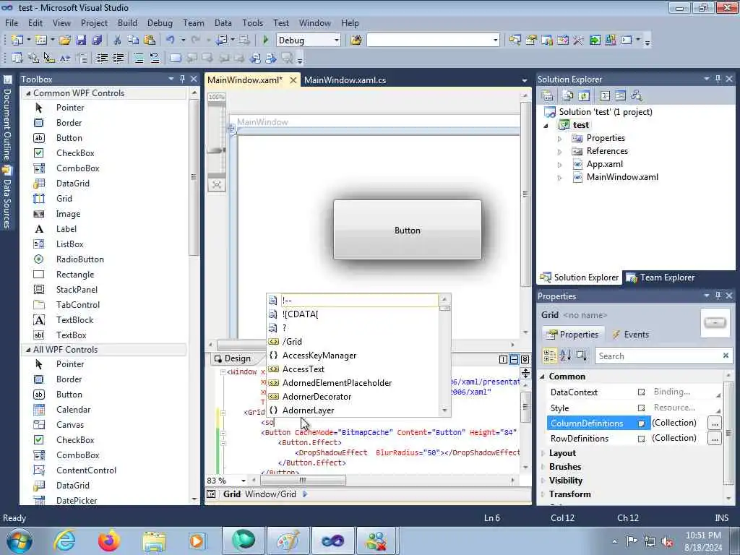Screen dimensions: 740x555
Task: Click the Button control on the design surface
Action: pos(408,230)
